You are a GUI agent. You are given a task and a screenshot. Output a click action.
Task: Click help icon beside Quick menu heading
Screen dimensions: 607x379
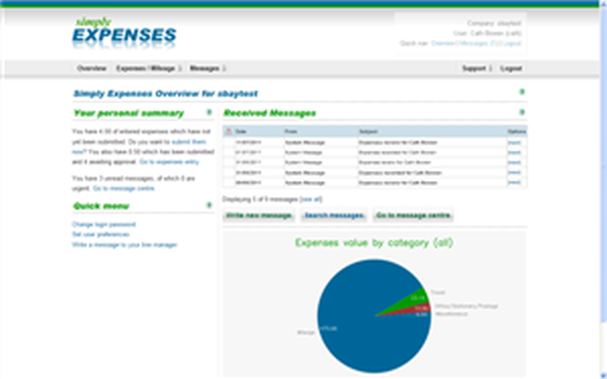(x=209, y=205)
